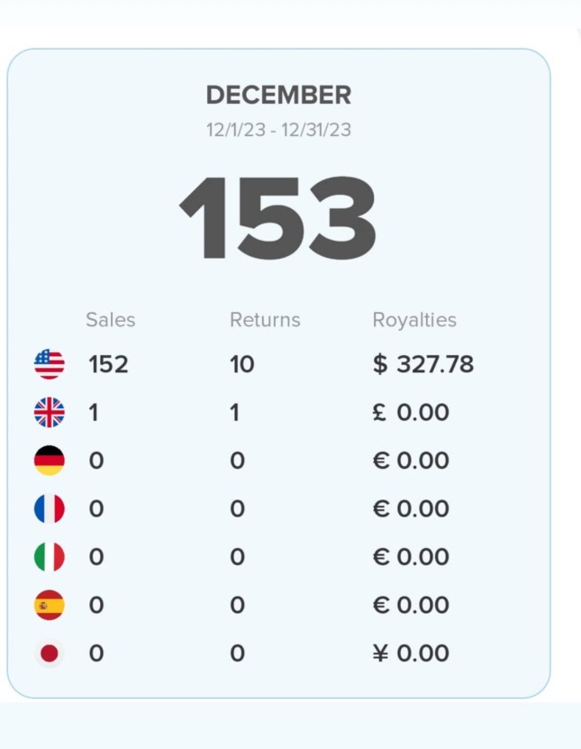
Task: Click the US returns value 10
Action: pos(242,364)
